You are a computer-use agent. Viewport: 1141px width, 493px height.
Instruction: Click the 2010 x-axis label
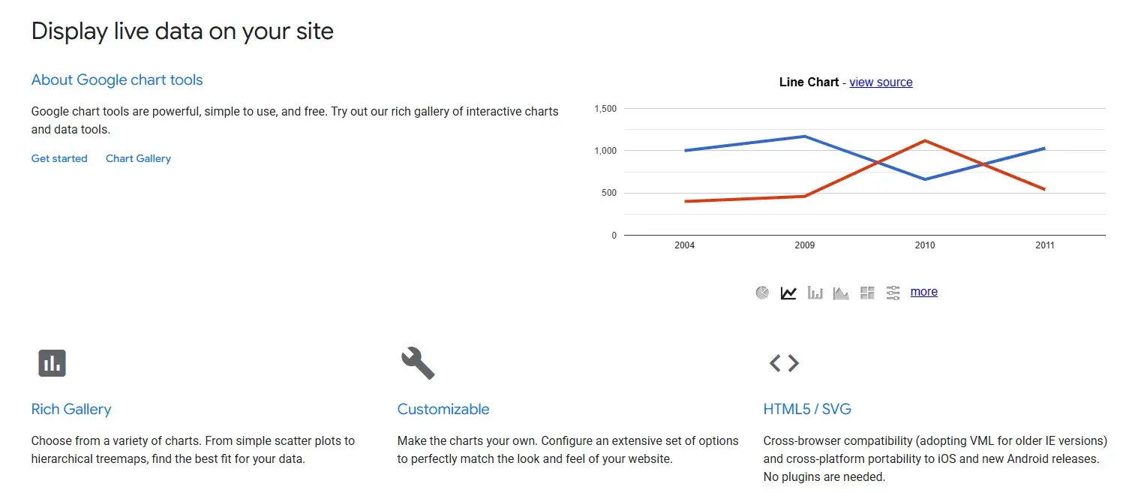(925, 245)
